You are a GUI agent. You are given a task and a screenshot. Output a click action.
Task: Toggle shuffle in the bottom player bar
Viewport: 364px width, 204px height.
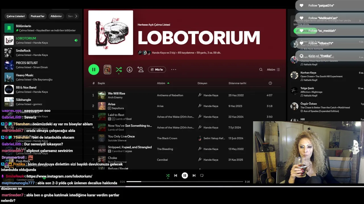click(168, 175)
